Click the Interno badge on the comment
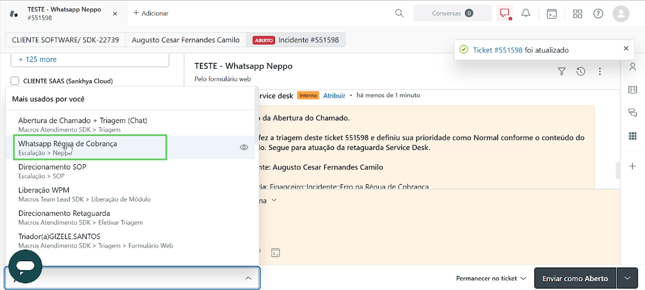This screenshot has width=645, height=290. [308, 95]
